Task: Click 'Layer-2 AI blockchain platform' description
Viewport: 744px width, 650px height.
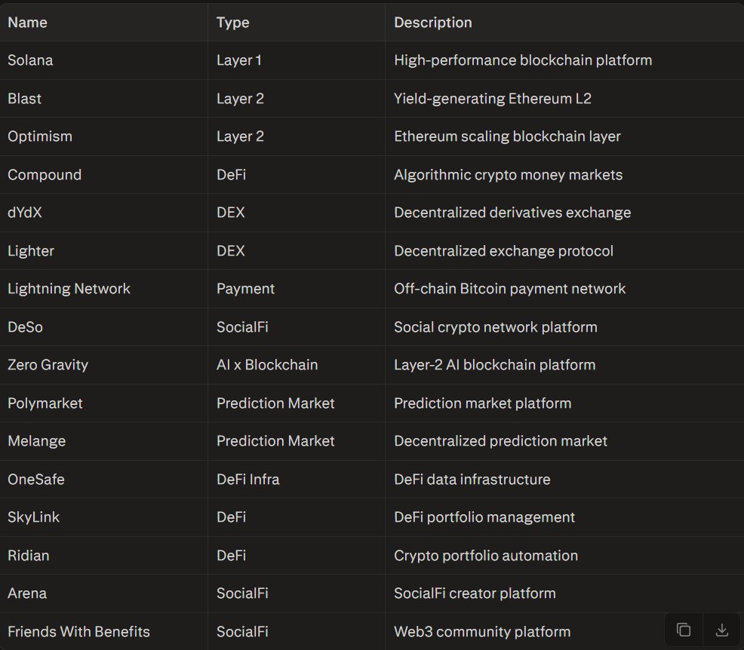Action: coord(494,365)
